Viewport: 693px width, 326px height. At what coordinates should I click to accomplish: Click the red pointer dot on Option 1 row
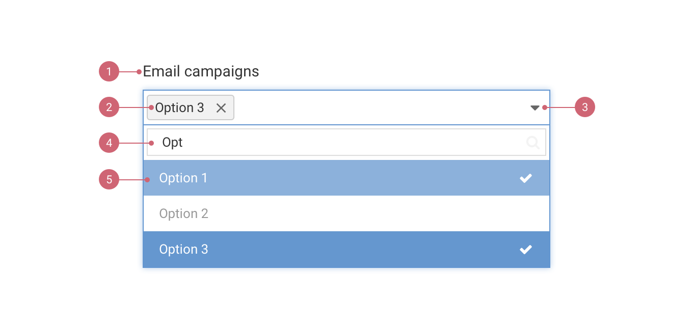click(x=148, y=179)
